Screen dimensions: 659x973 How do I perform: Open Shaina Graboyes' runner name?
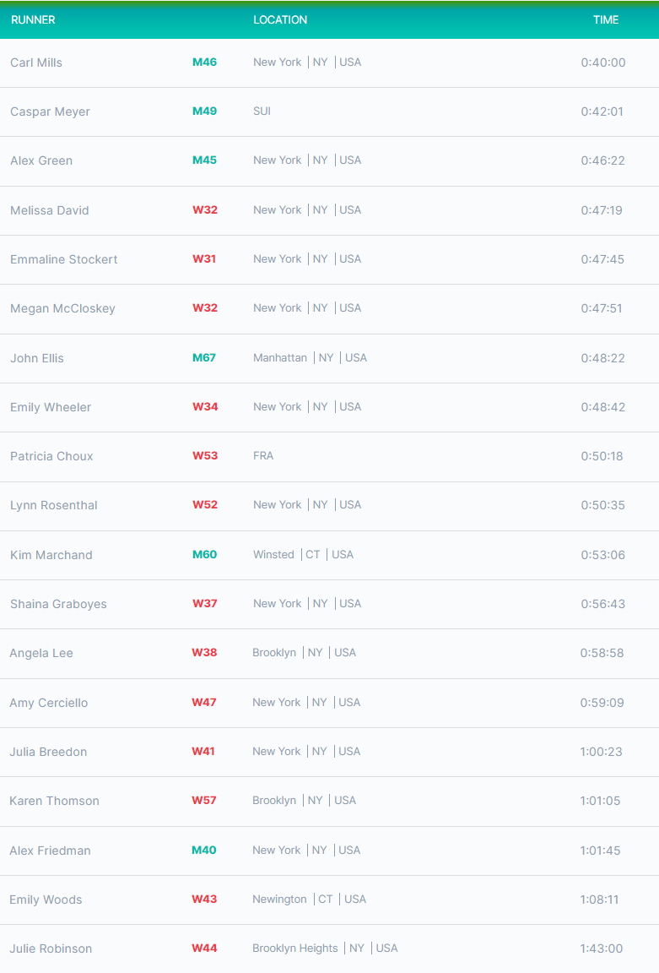coord(58,604)
